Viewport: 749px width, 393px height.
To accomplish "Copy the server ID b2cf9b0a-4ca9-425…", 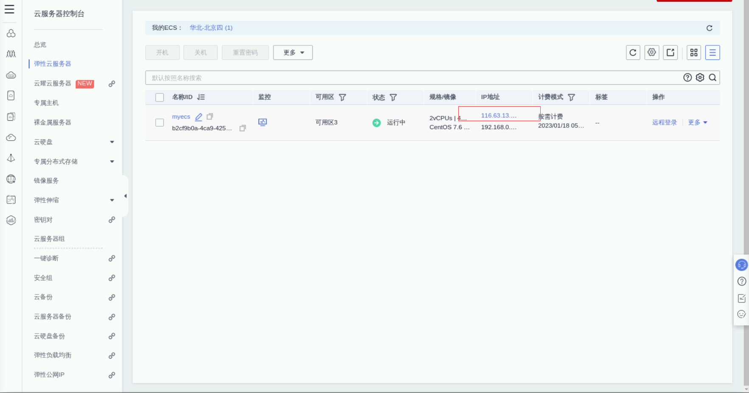I will (x=243, y=128).
